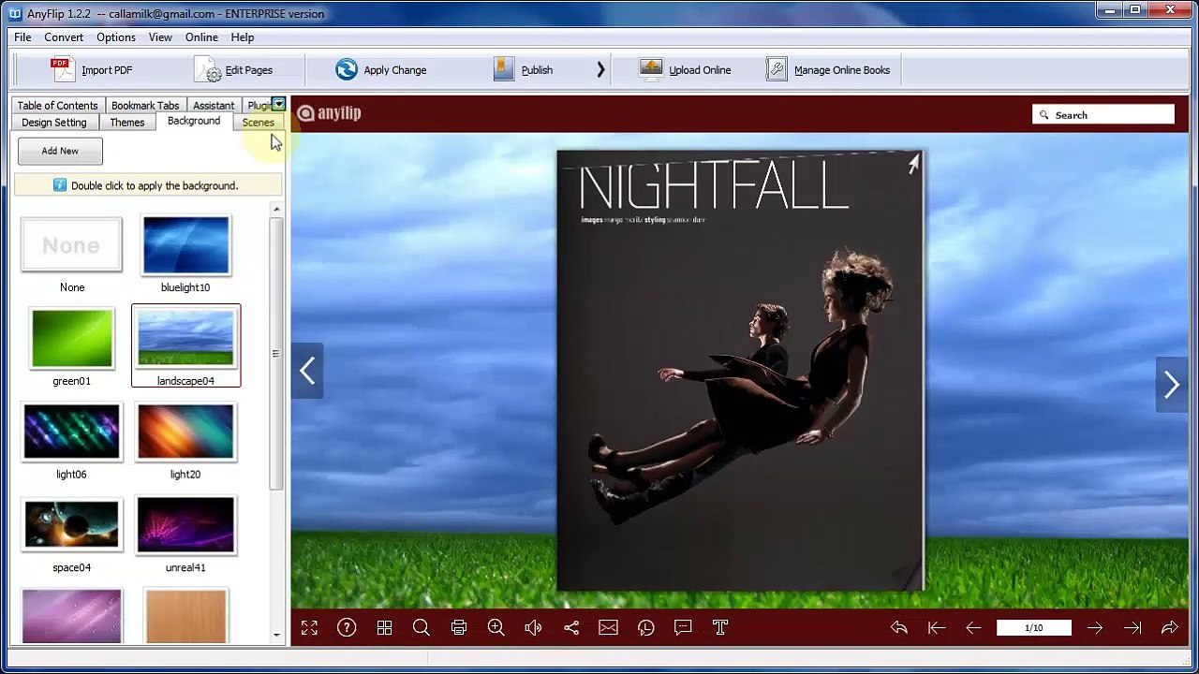This screenshot has width=1199, height=674.
Task: Click the zoom in icon
Action: pyautogui.click(x=496, y=628)
